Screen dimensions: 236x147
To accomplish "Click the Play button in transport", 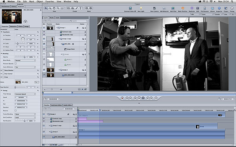I will (139, 98).
